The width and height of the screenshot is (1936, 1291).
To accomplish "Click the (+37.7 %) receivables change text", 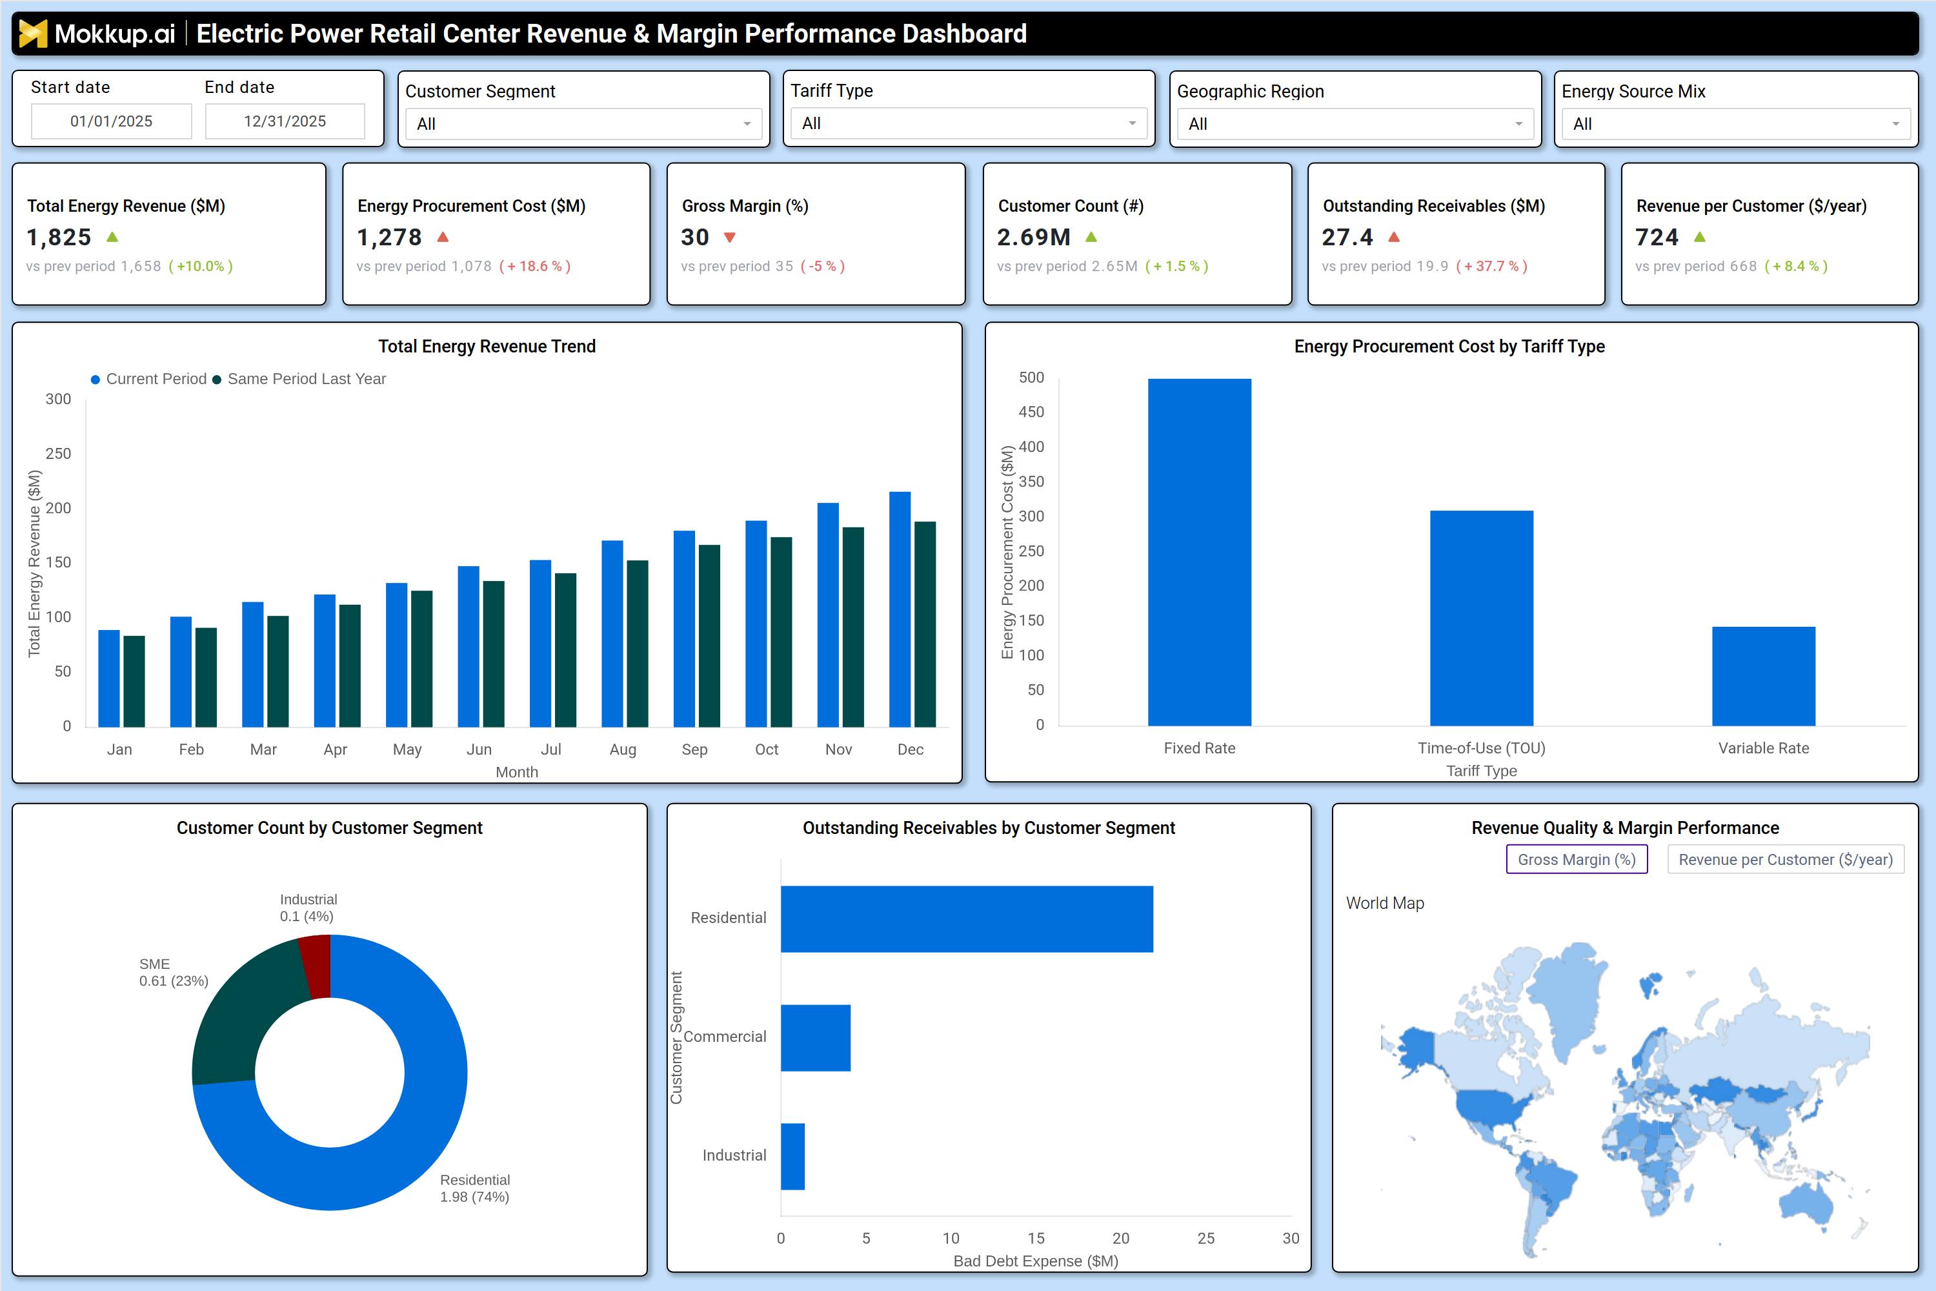I will coord(1491,266).
